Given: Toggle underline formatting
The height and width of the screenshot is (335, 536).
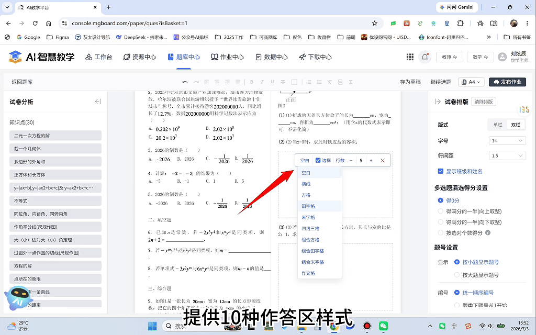Looking at the screenshot, I should tap(272, 82).
